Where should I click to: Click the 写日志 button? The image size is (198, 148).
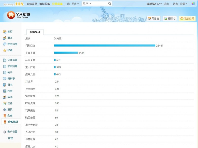(x=154, y=19)
